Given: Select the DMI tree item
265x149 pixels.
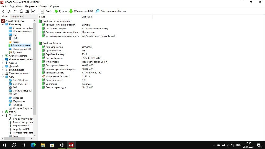Looking at the screenshot, I should pos(13,35).
